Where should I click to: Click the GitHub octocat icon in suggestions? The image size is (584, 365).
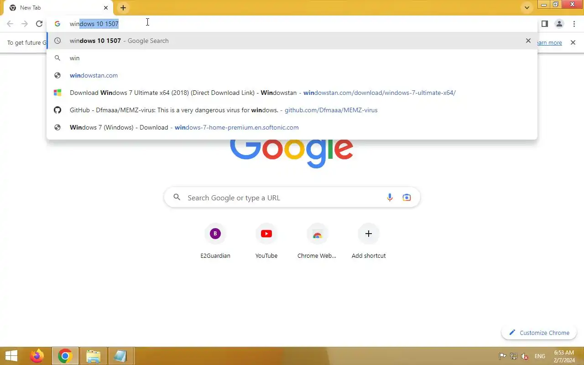tap(57, 110)
